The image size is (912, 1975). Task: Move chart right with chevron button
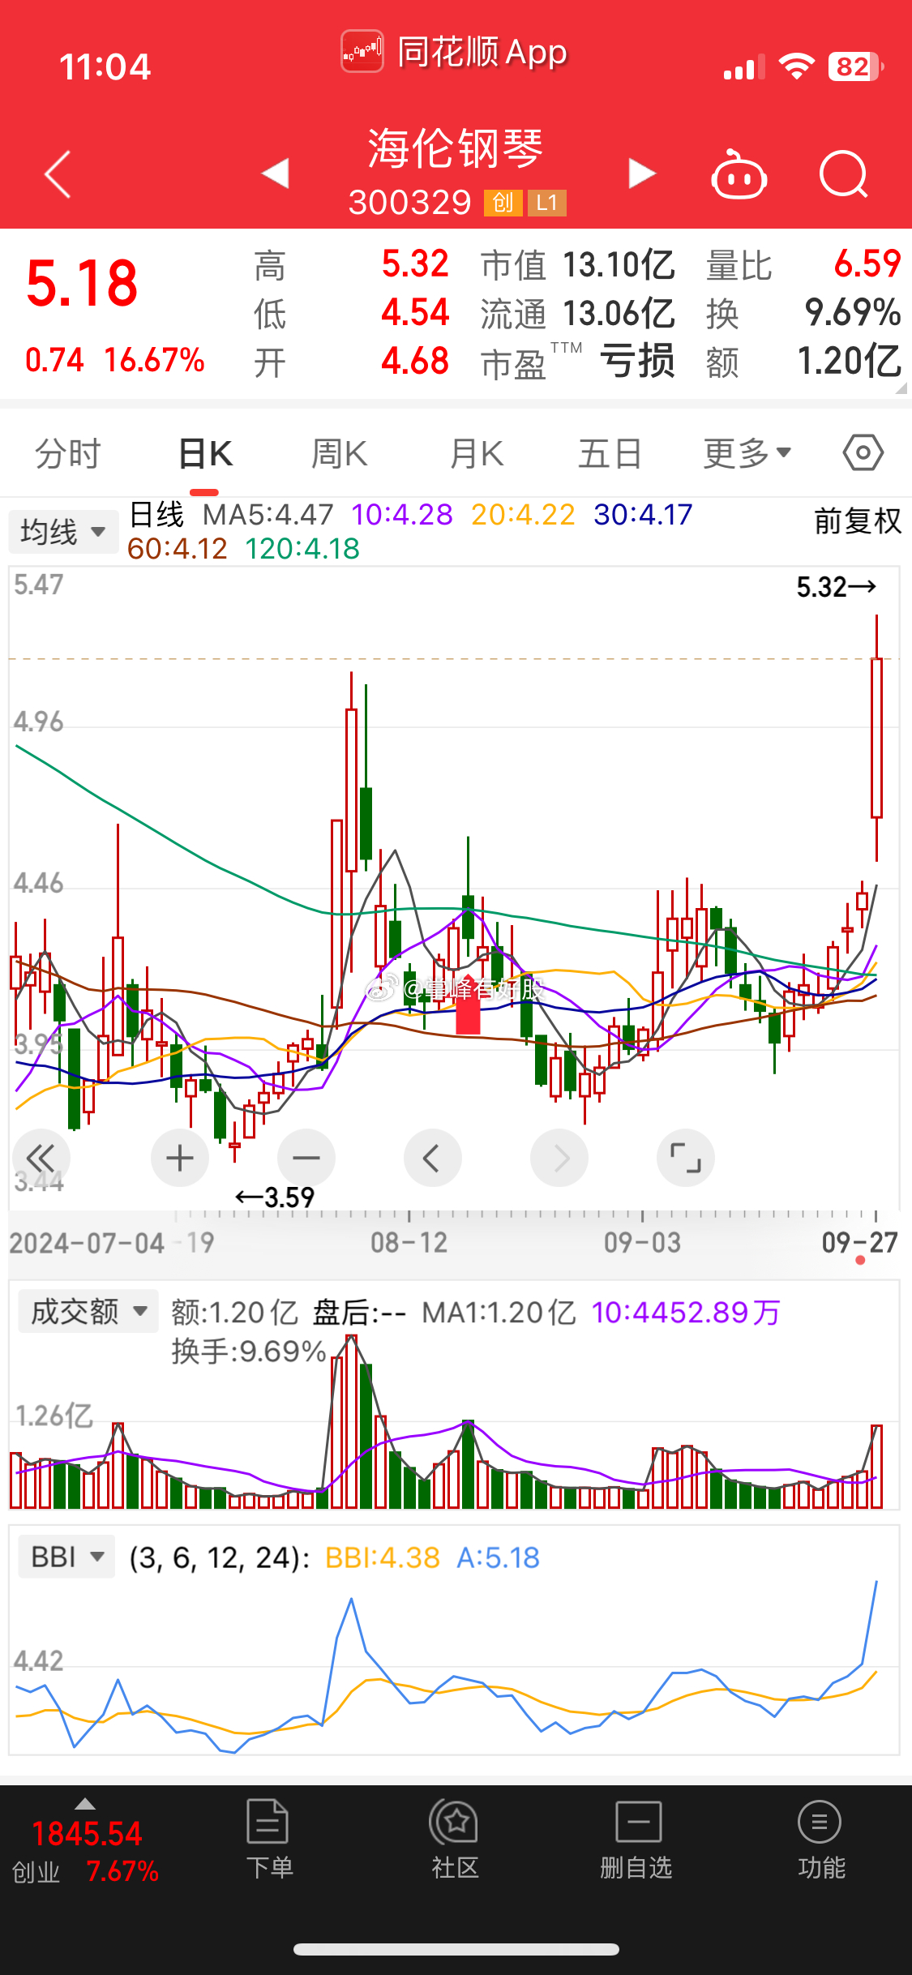click(559, 1158)
